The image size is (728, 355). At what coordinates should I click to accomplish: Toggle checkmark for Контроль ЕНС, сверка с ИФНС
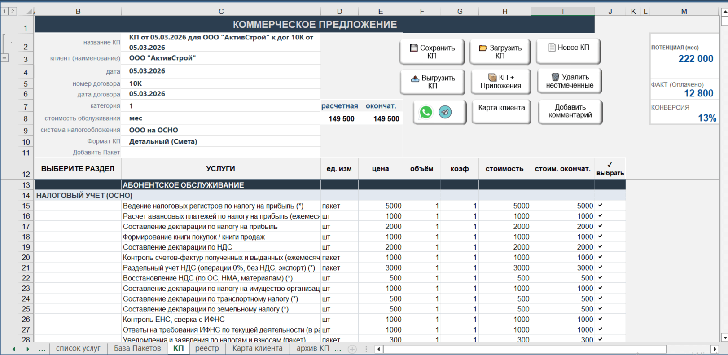601,319
